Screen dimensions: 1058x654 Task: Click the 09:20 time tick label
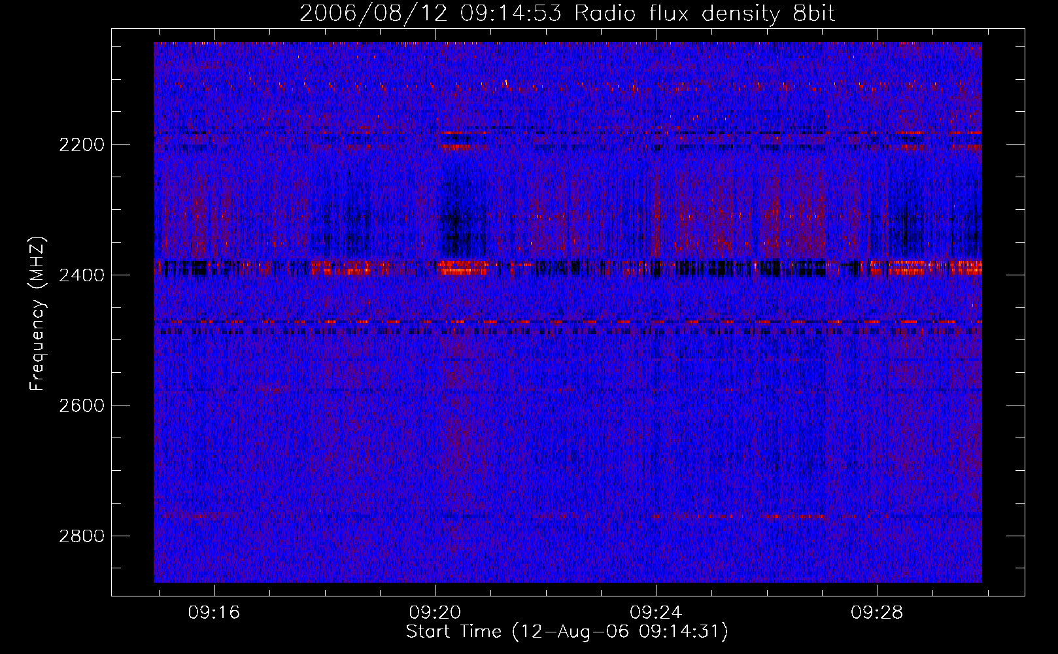435,613
